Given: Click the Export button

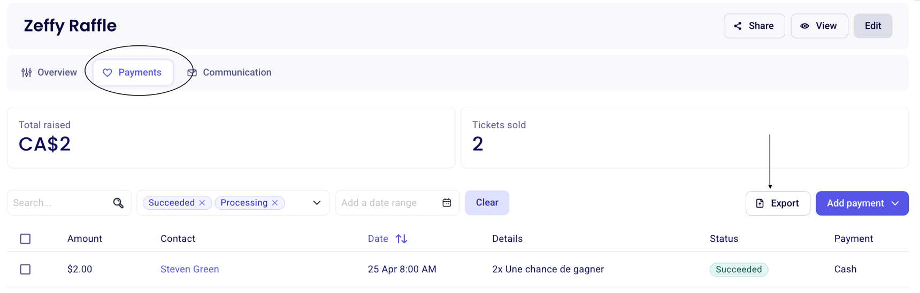Looking at the screenshot, I should coord(778,203).
